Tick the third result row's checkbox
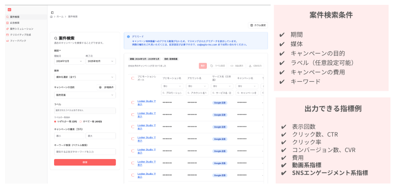 [133, 127]
